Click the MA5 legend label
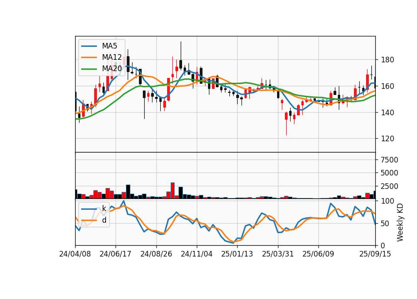This screenshot has width=417, height=299. coord(109,46)
